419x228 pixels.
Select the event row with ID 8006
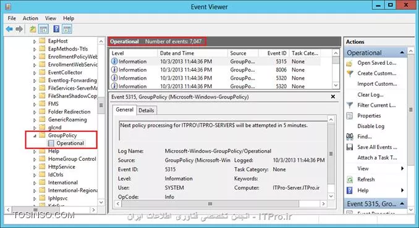(215, 70)
